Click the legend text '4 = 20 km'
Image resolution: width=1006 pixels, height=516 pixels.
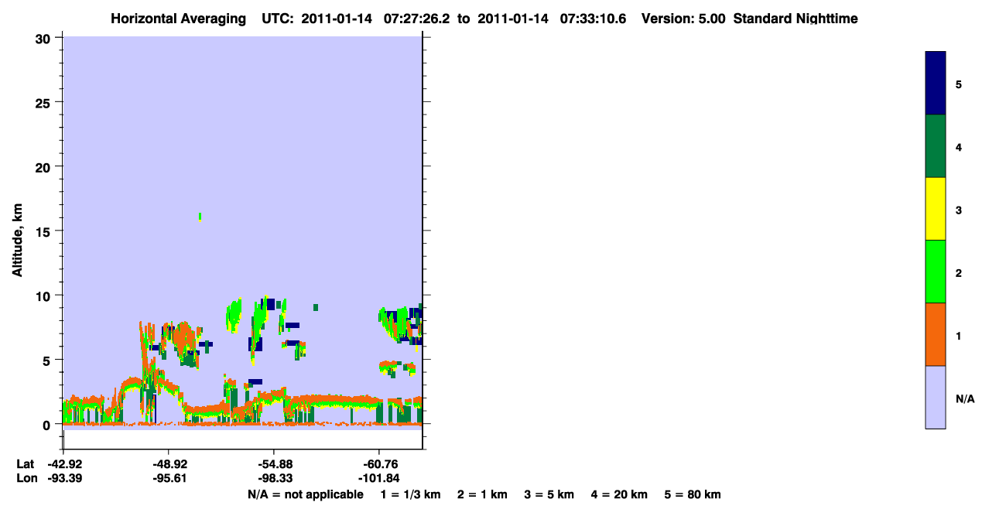pos(620,494)
